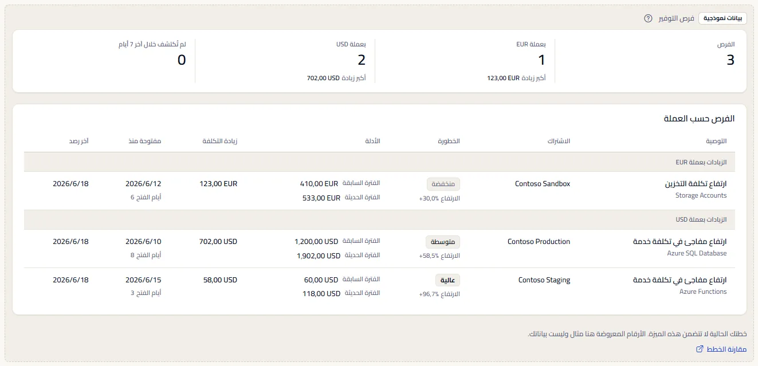Click the +30,0% rise label

pyautogui.click(x=439, y=198)
